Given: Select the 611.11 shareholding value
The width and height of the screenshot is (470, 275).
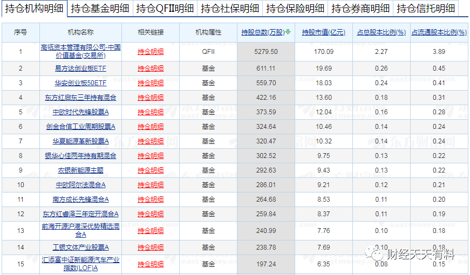Looking at the screenshot, I should (266, 68).
